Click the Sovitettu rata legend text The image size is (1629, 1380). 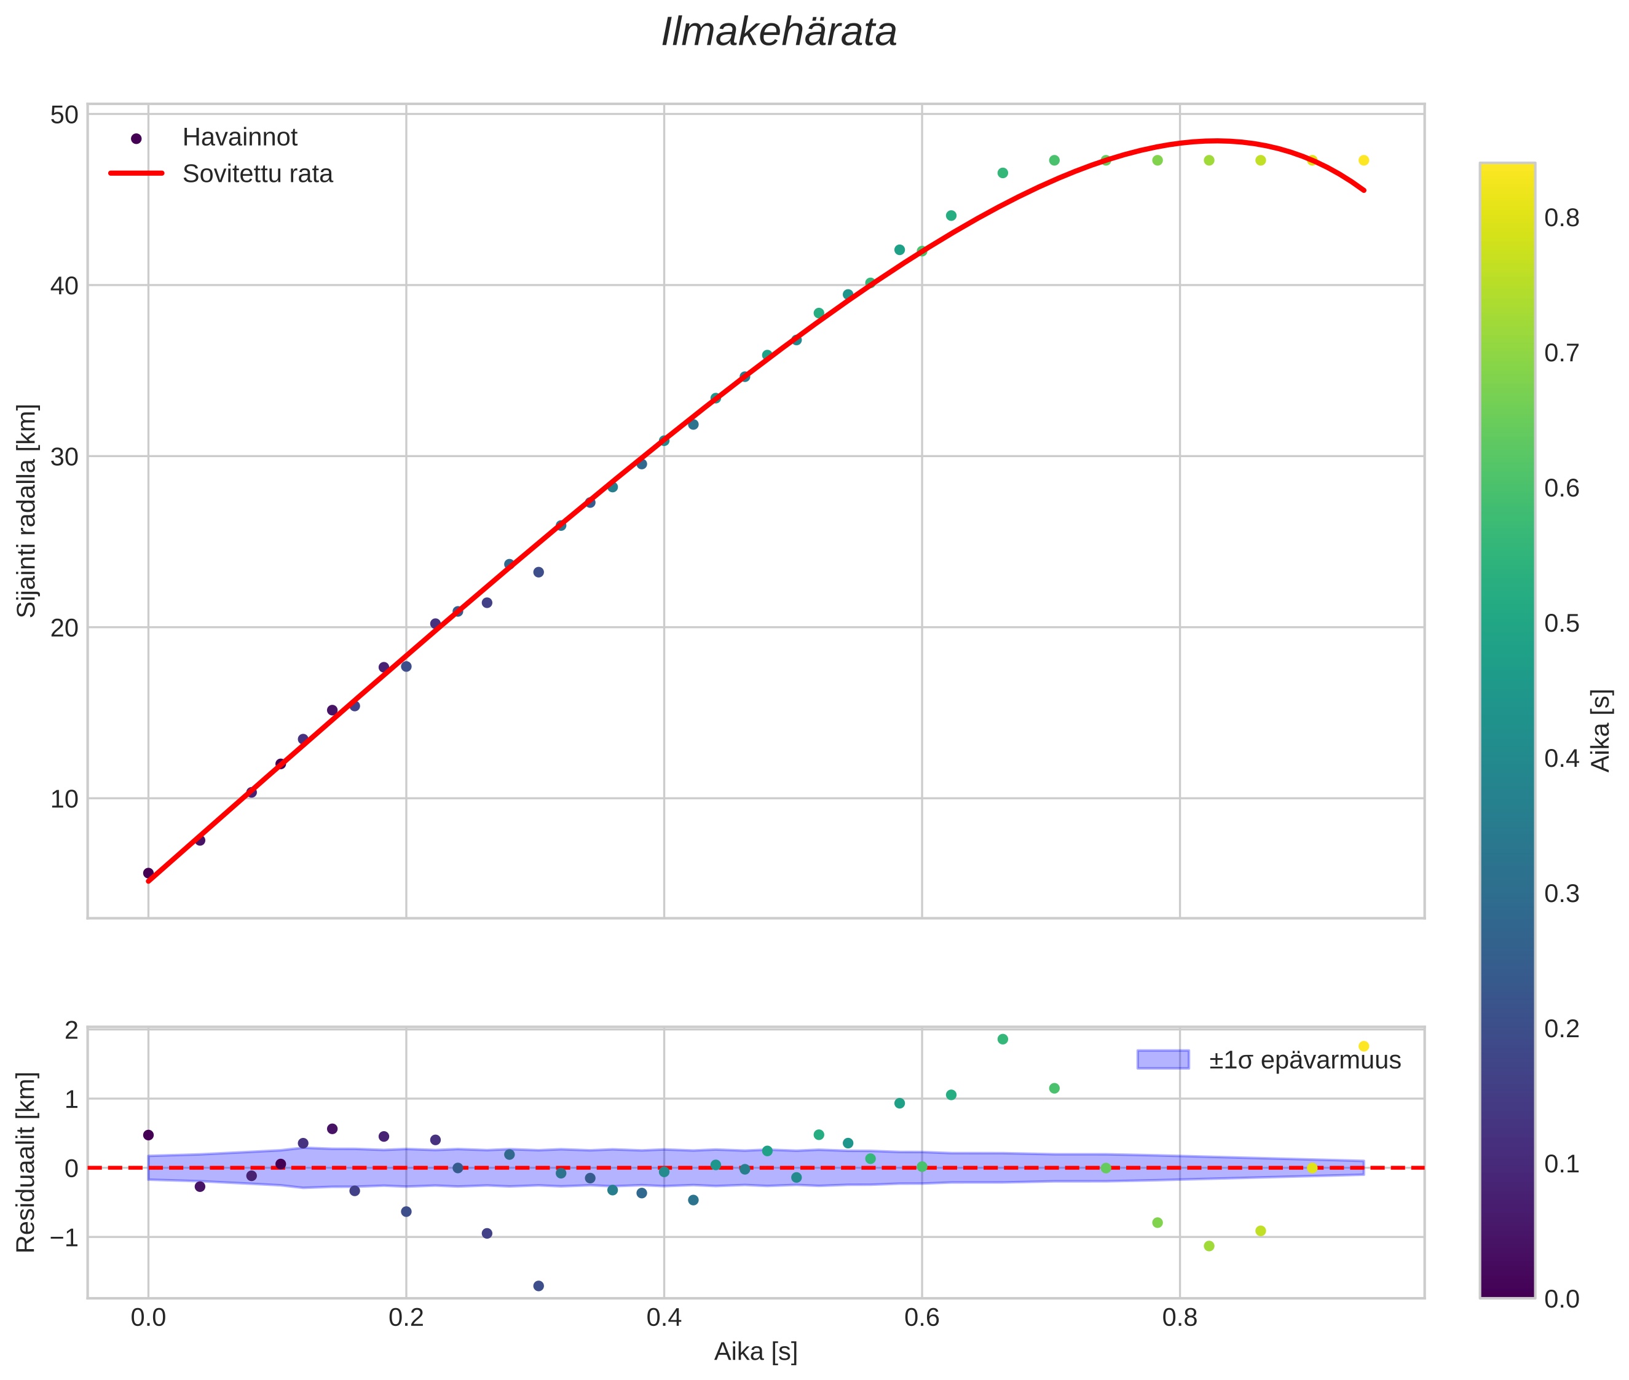pyautogui.click(x=258, y=174)
